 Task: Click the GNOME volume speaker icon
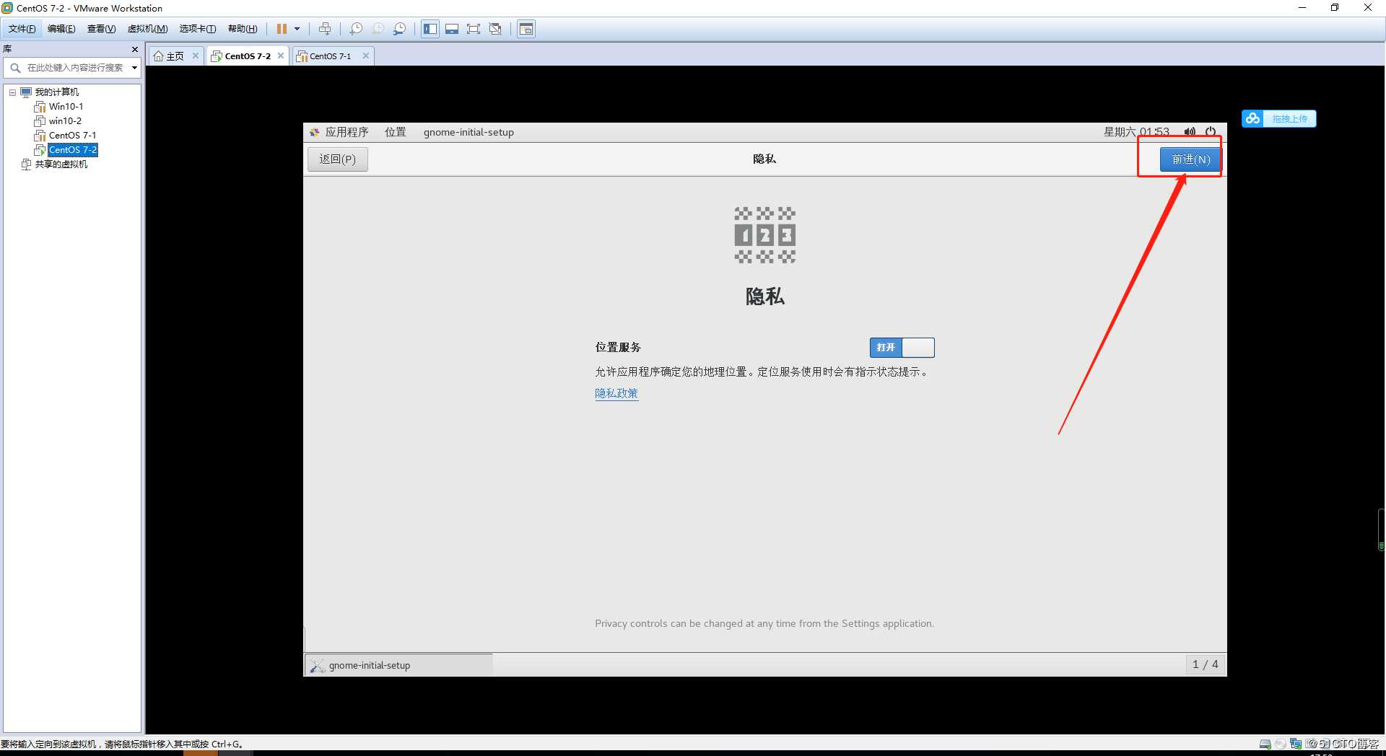[1190, 132]
